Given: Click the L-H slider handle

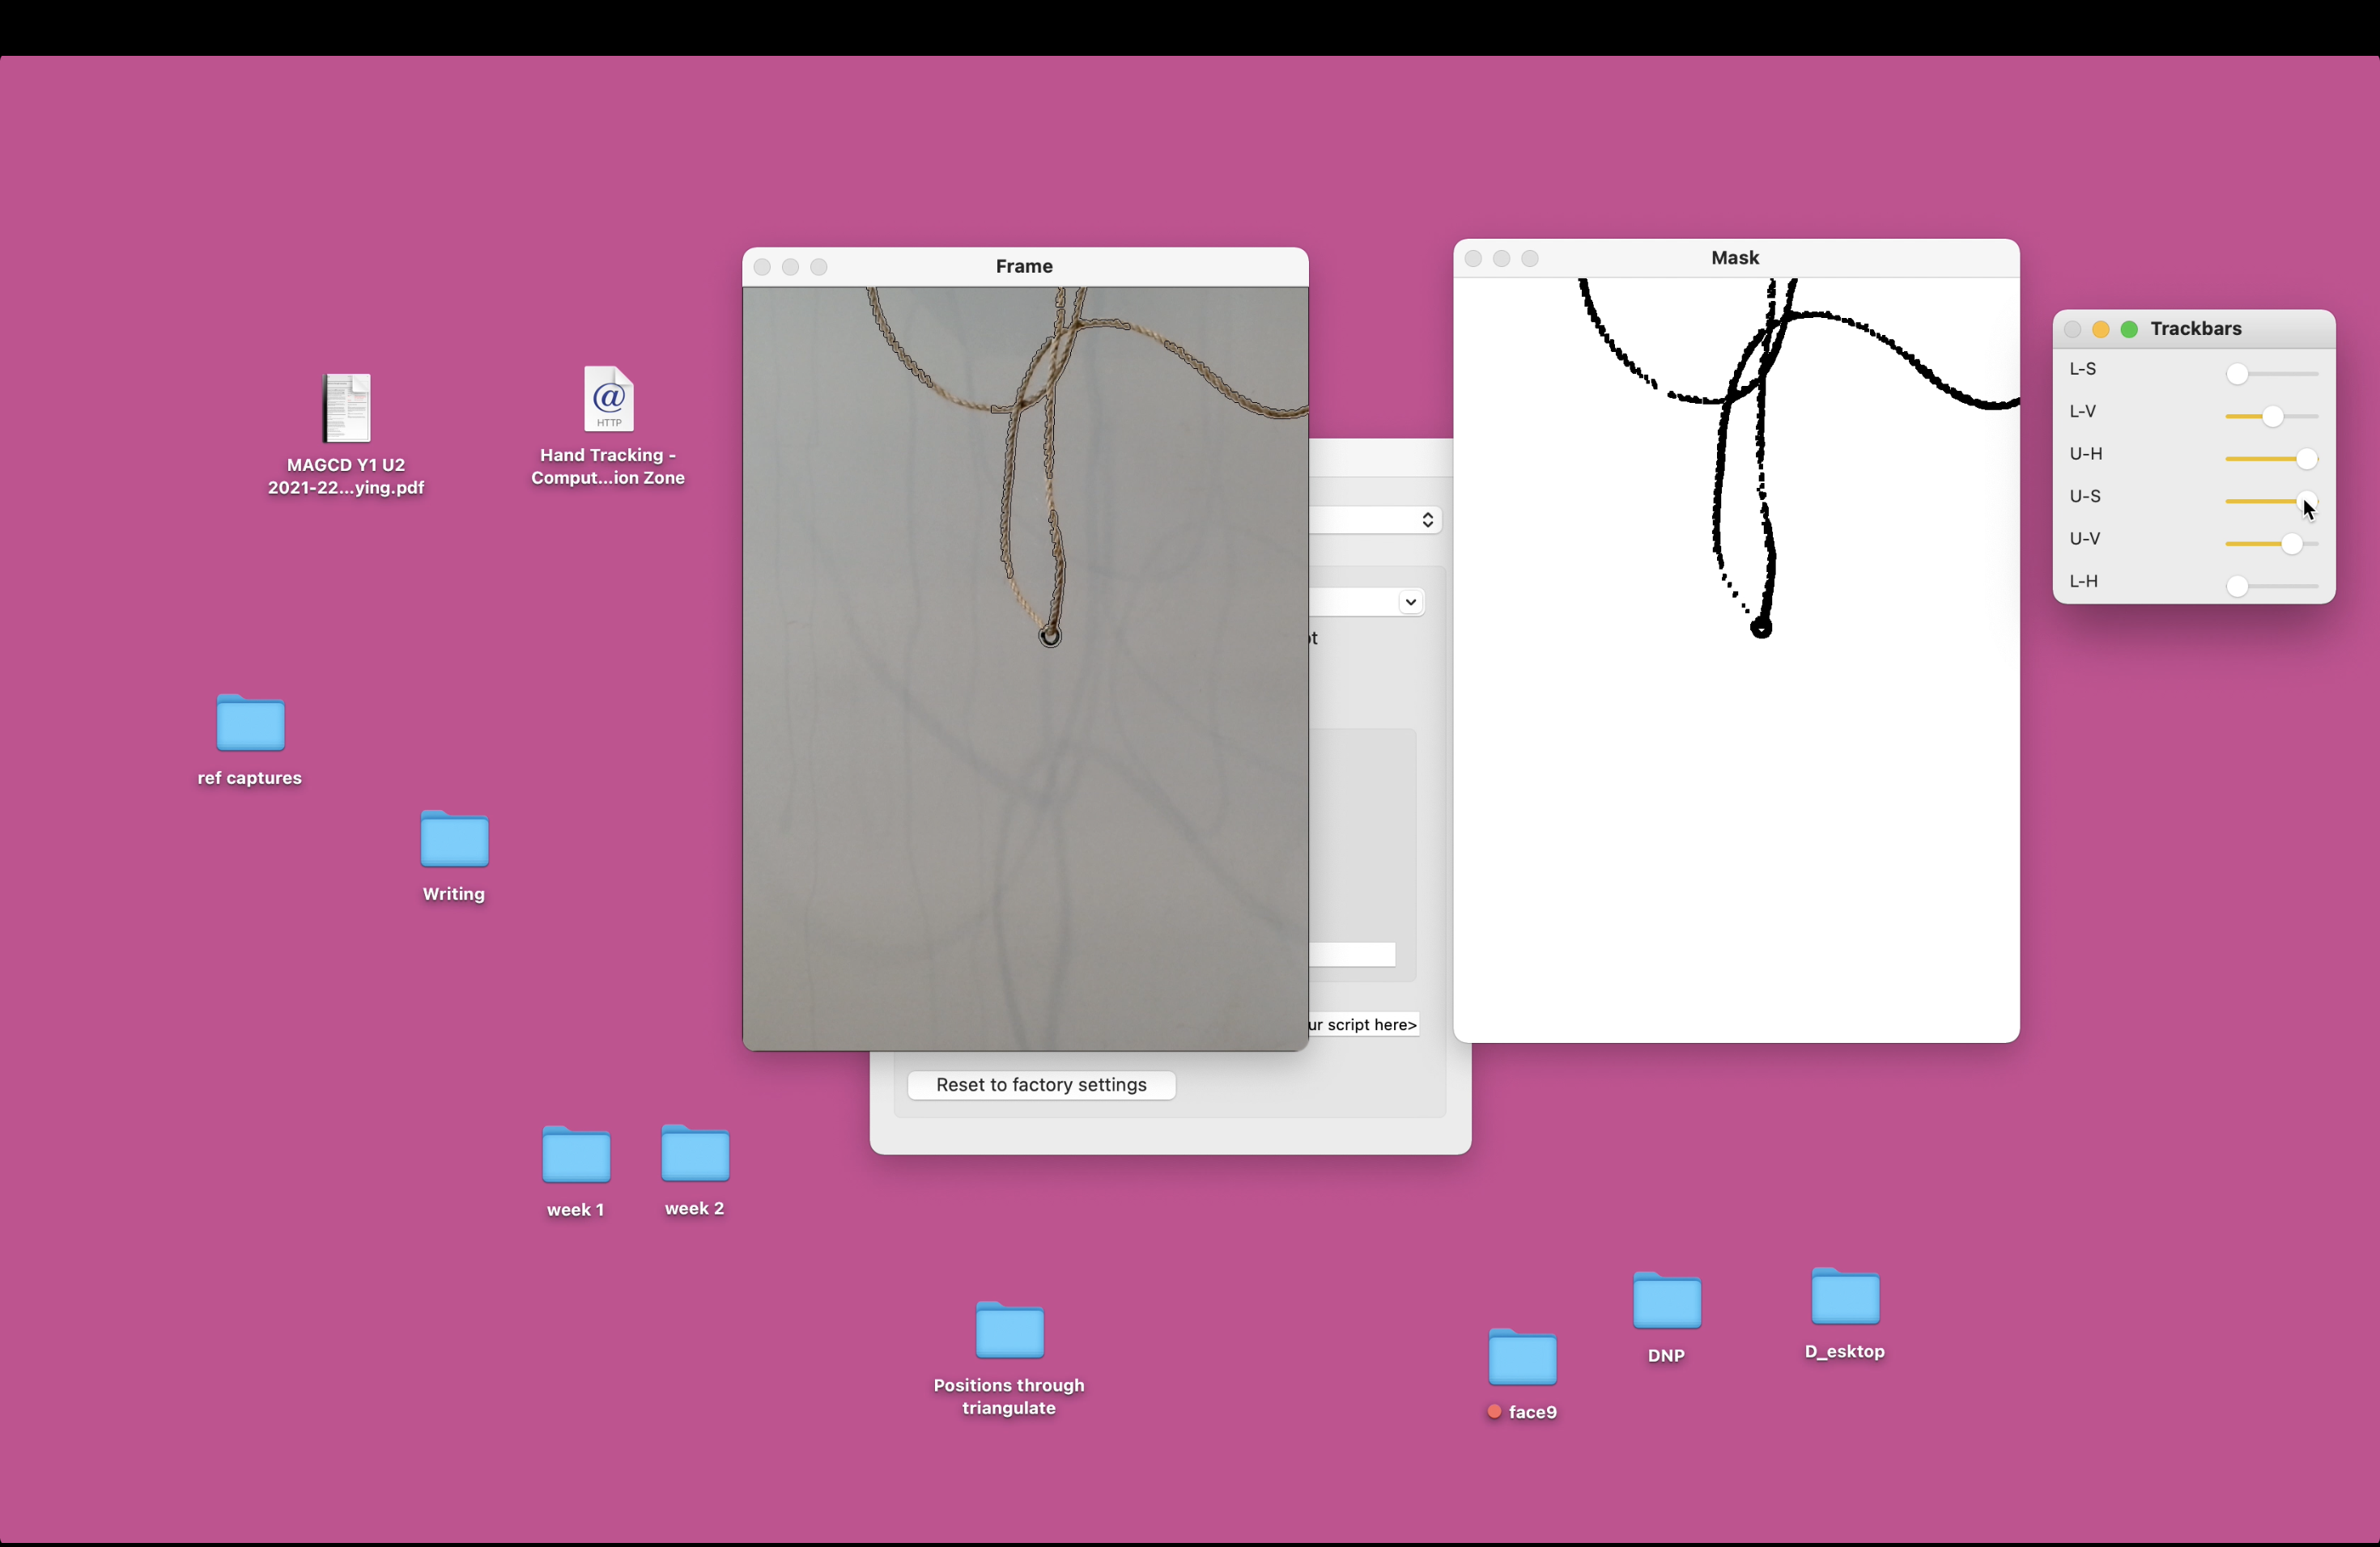Looking at the screenshot, I should click(x=2237, y=587).
